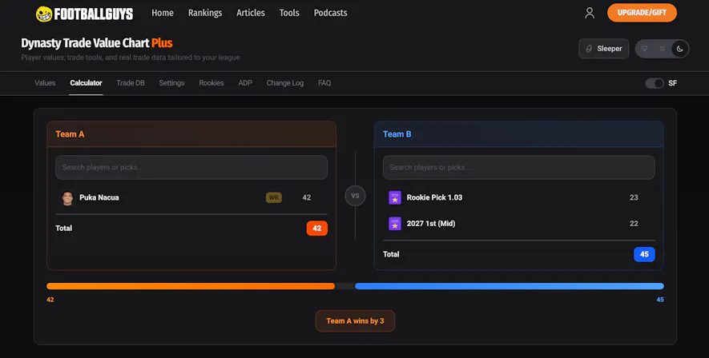Switch to the Trade DB tab
The height and width of the screenshot is (358, 709).
click(131, 83)
